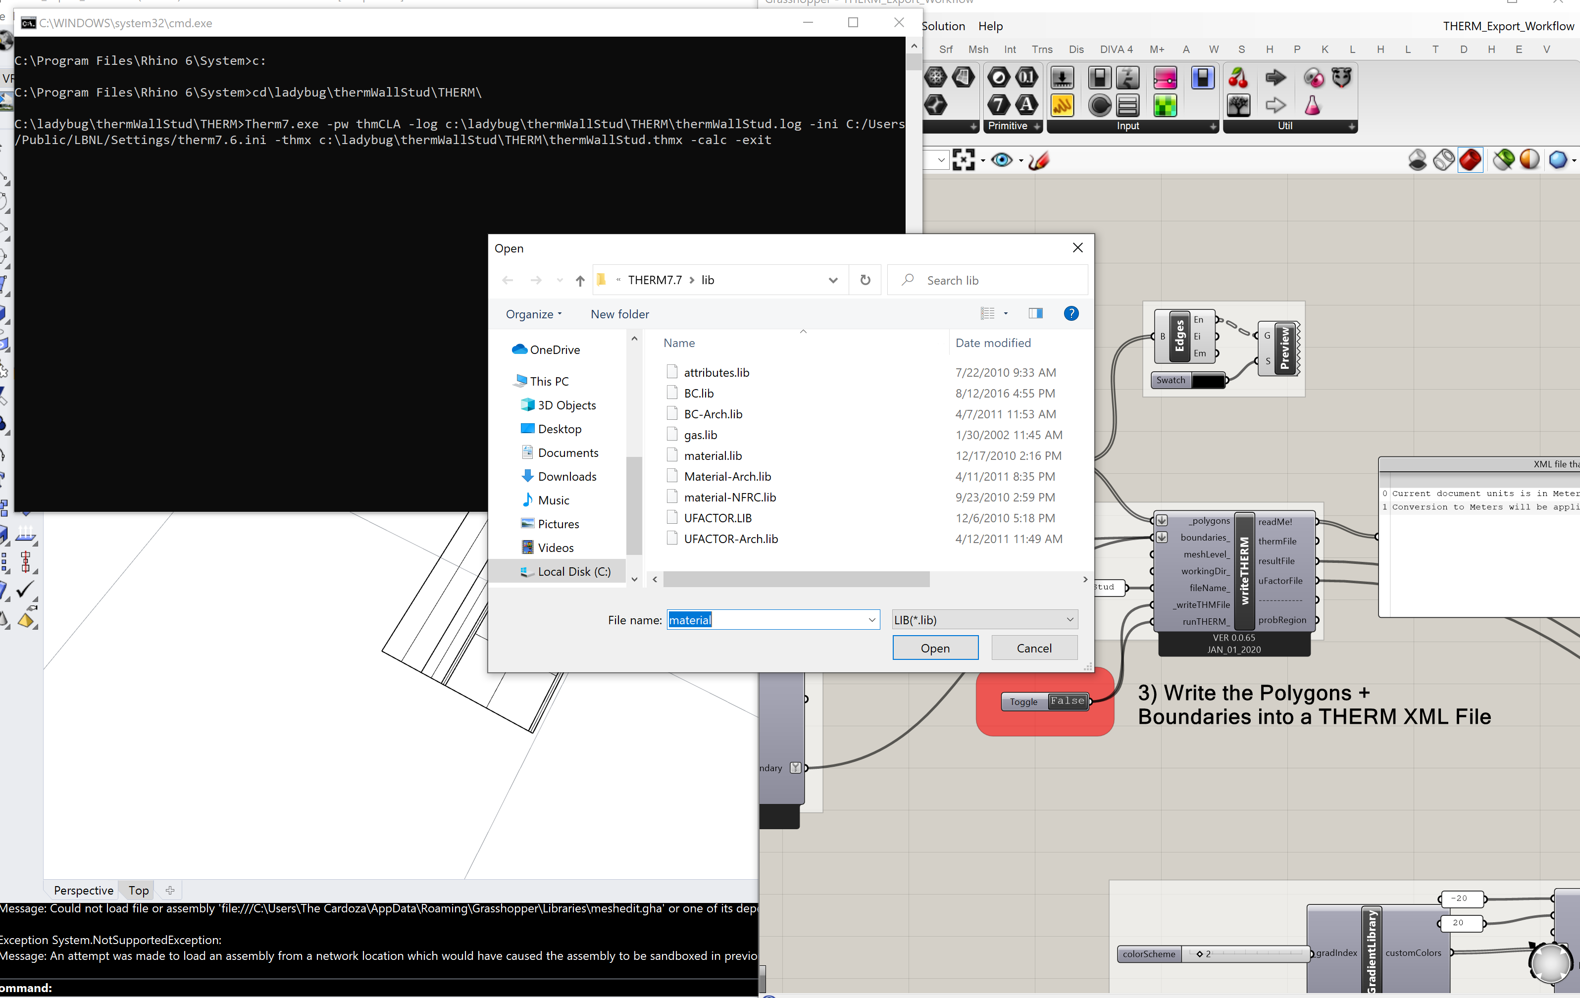Screen dimensions: 1580x998
Task: Select Downloads in the navigation pane
Action: tap(566, 476)
